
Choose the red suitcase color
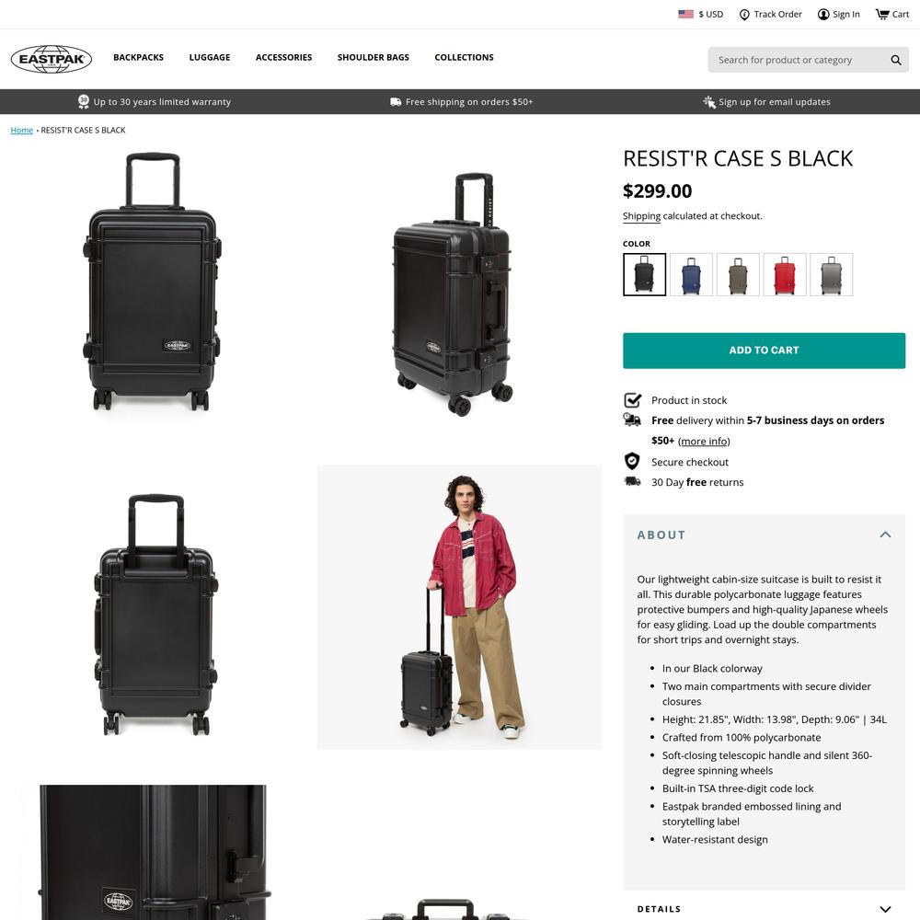785,274
